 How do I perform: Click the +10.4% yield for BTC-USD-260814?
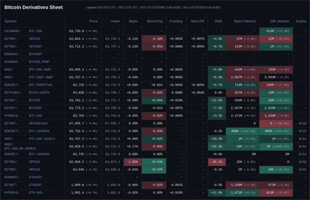[217, 139]
